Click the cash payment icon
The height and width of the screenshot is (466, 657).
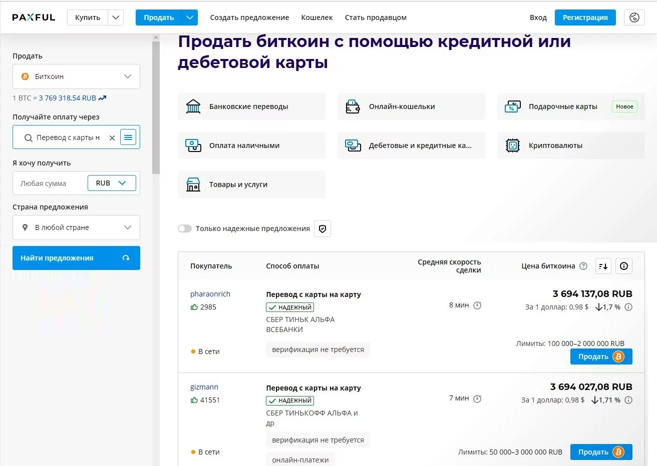[193, 145]
